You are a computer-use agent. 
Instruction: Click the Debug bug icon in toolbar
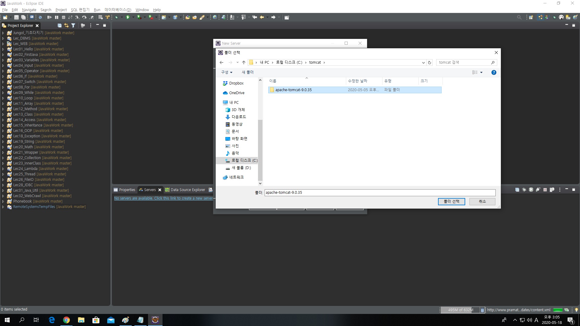click(116, 18)
